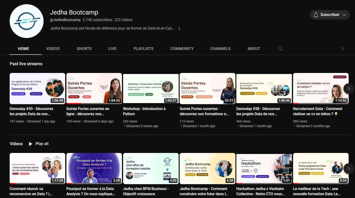Open the Subscribed dropdown chevron

click(344, 15)
